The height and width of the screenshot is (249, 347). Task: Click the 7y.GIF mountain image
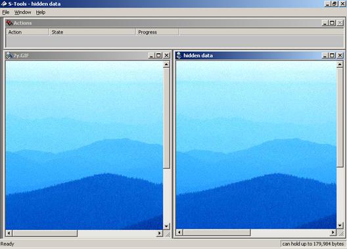click(84, 145)
